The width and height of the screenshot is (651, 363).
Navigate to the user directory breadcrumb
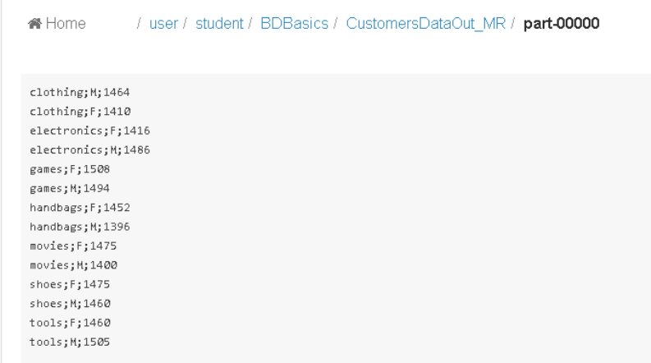pos(163,24)
